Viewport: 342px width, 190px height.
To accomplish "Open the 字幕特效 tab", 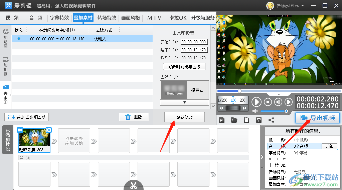I will [x=59, y=18].
